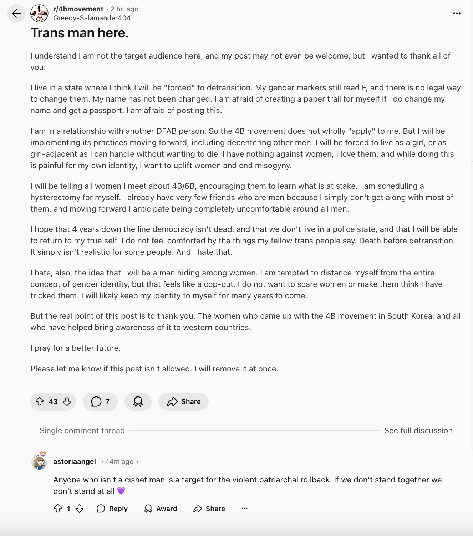Image resolution: width=473 pixels, height=536 pixels.
Task: Open the r/4bmovement community avatar
Action: [x=39, y=14]
